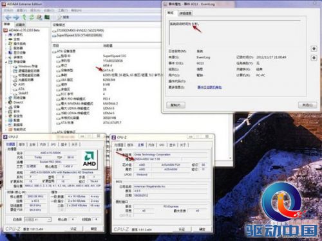Expand the 计算机 tree node
Screen dimensions: 322x241
coord(6,35)
